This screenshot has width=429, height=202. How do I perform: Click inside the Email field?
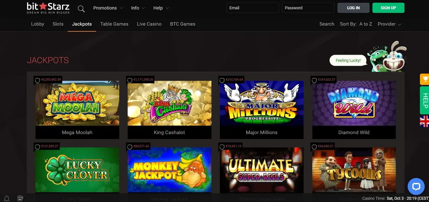(x=253, y=8)
